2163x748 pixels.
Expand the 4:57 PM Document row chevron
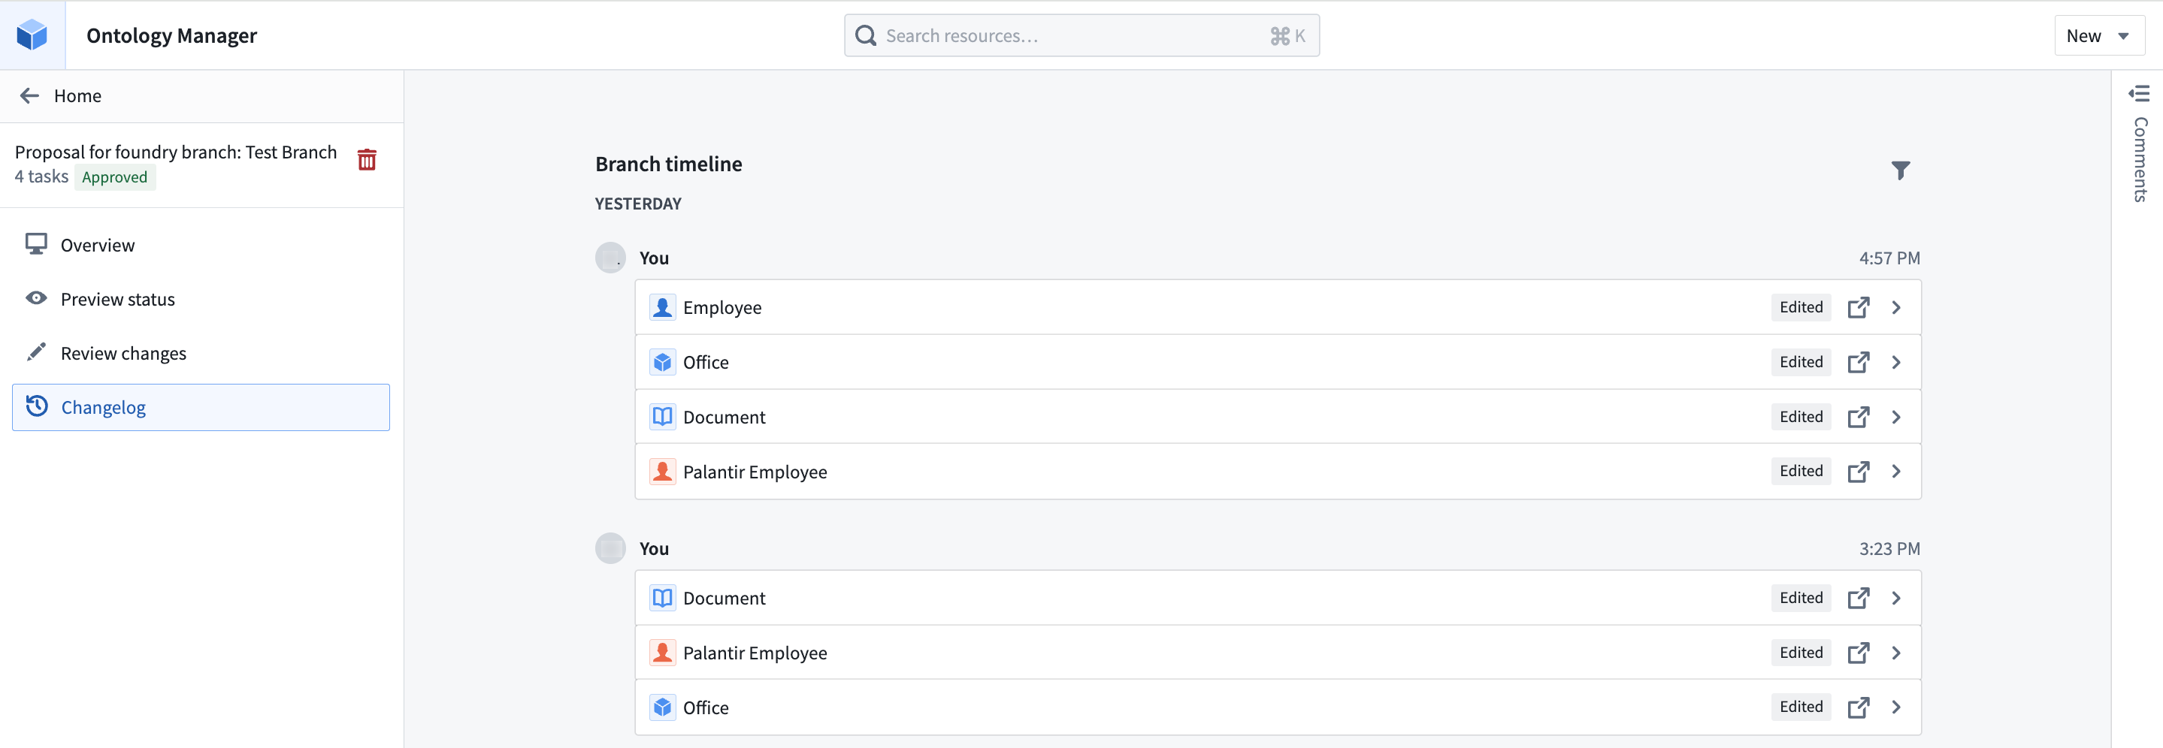(x=1896, y=416)
